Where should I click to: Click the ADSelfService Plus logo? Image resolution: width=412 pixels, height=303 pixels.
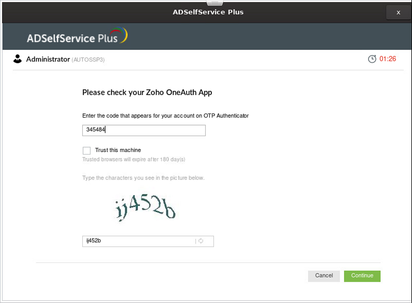click(x=72, y=36)
